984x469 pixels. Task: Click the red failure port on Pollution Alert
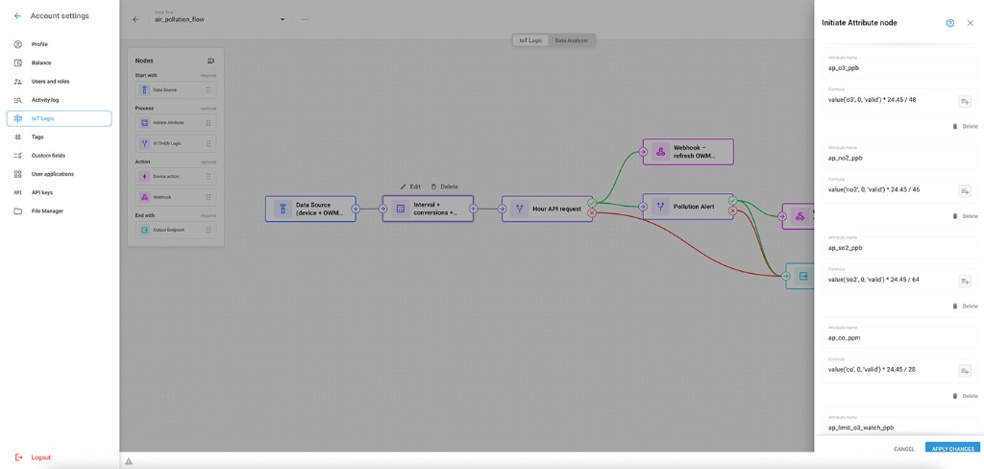732,211
